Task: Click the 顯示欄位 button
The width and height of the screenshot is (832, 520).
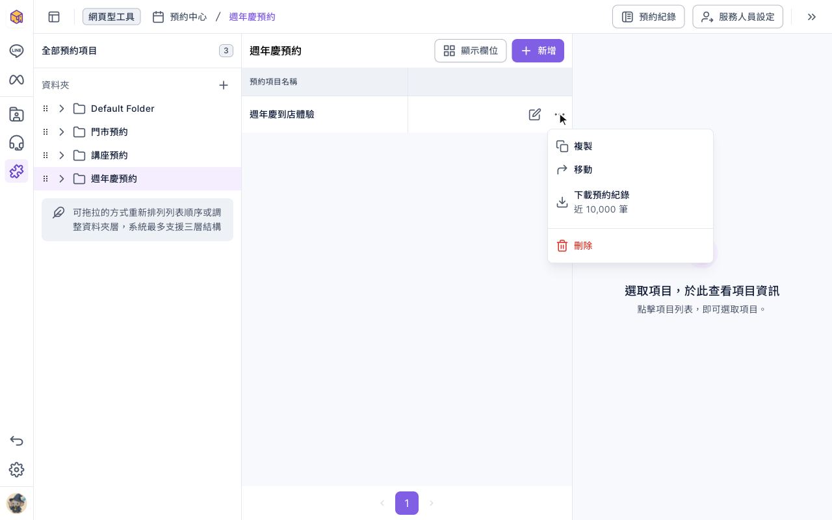Action: [471, 51]
